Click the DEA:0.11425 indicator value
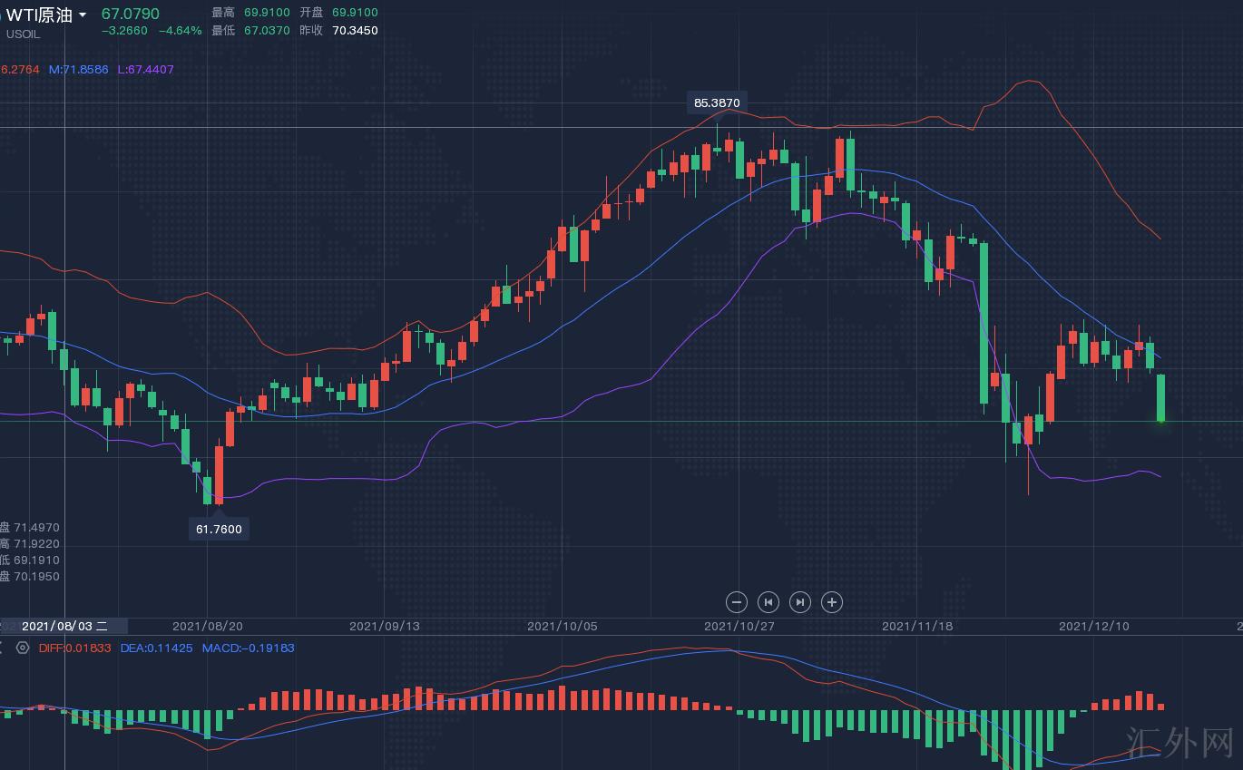Image resolution: width=1243 pixels, height=770 pixels. (156, 648)
